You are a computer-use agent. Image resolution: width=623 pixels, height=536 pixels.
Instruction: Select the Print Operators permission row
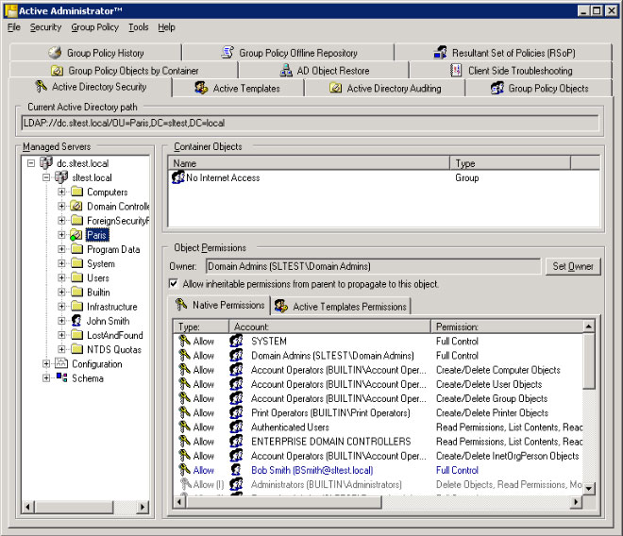tap(379, 412)
